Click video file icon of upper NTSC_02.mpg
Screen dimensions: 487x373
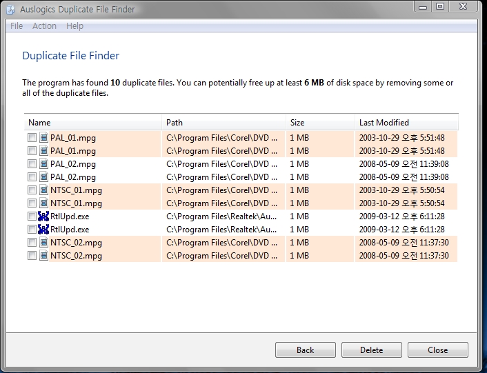[43, 243]
